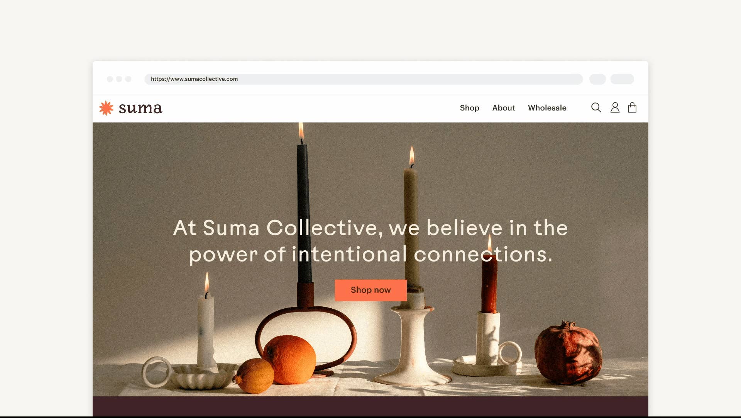Click the pomegranate in the hero image
This screenshot has height=418, width=741.
click(x=568, y=353)
